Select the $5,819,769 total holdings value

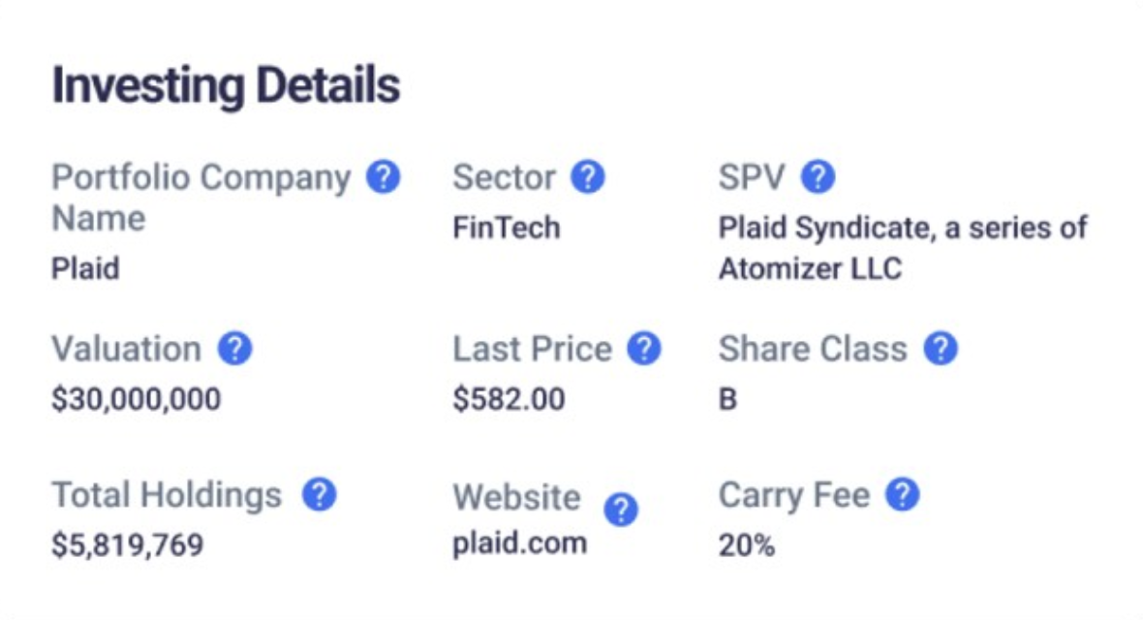(x=127, y=543)
